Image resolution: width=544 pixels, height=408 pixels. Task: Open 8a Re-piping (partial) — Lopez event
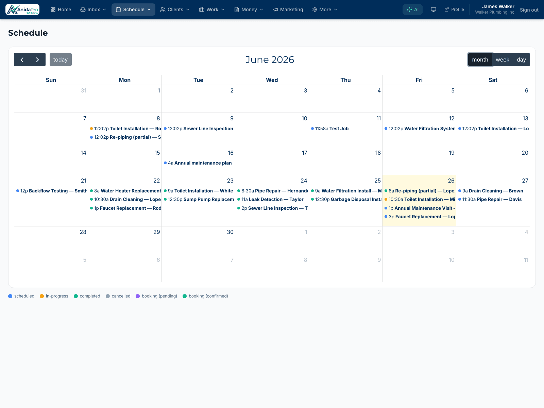(x=419, y=191)
